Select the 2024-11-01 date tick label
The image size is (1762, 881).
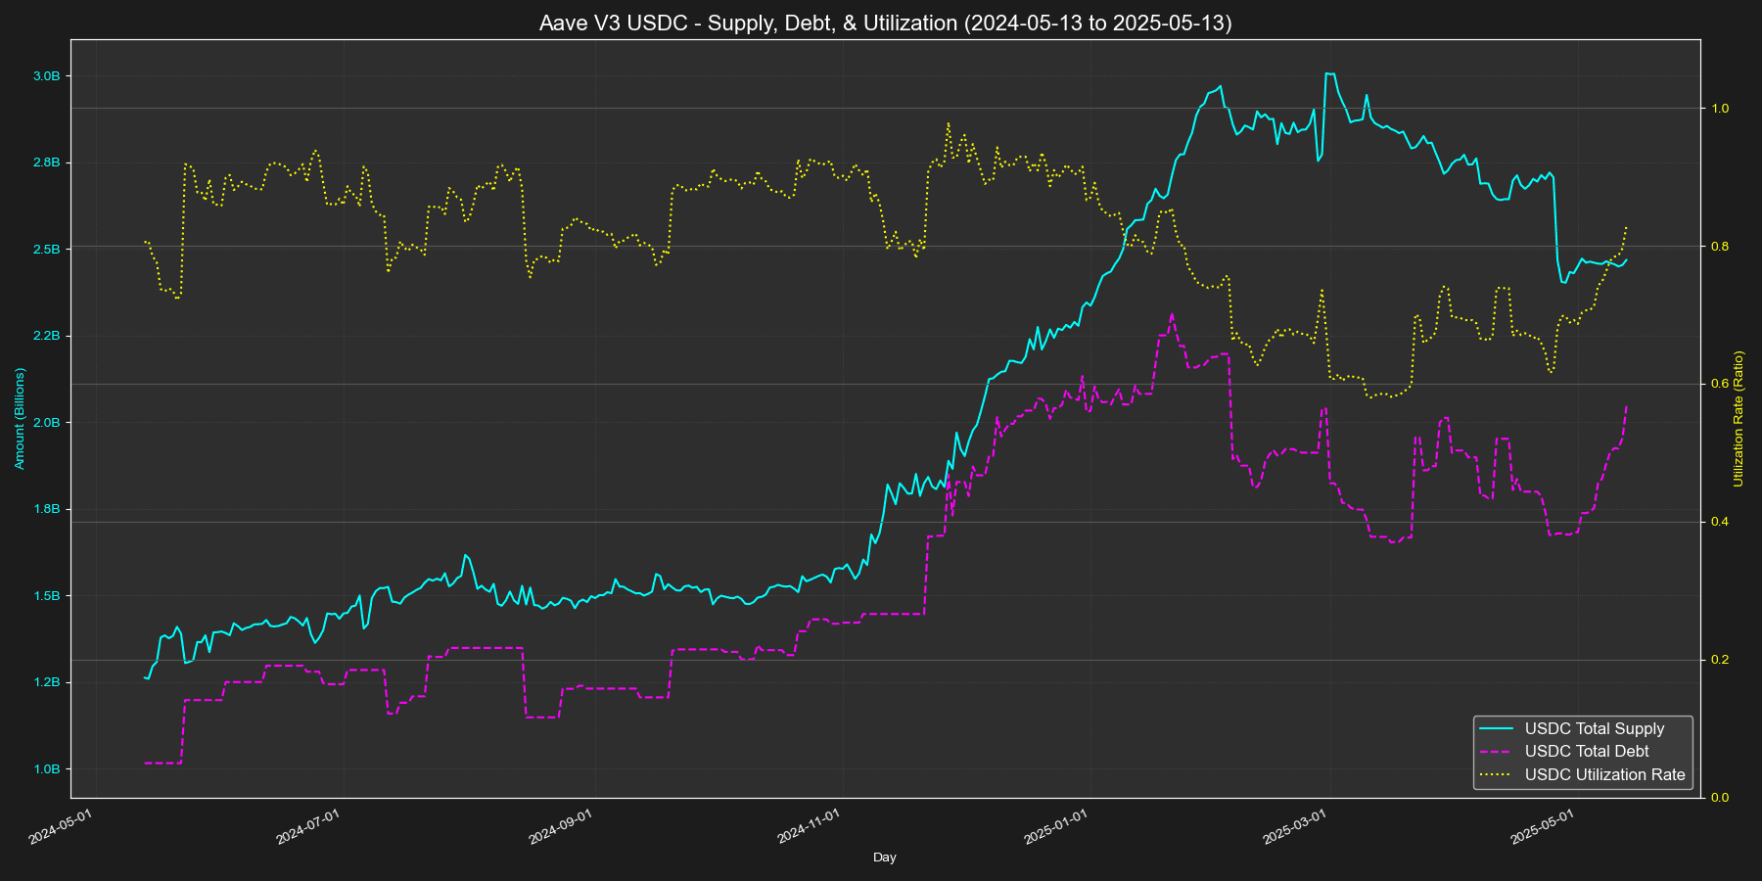pyautogui.click(x=809, y=826)
